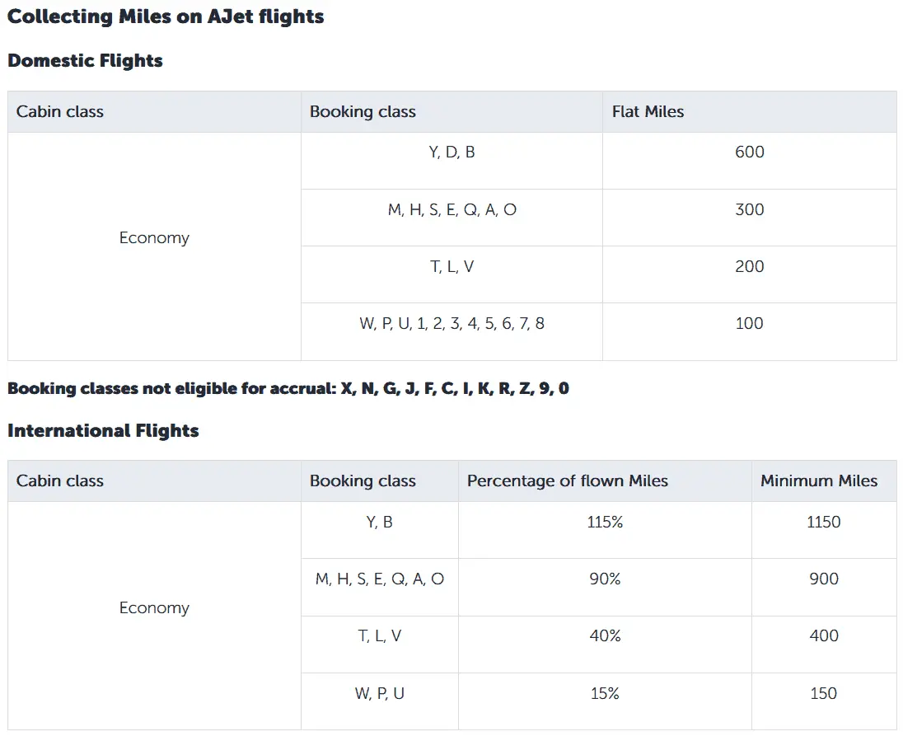Click the 200 flat miles value
The height and width of the screenshot is (736, 903).
[749, 266]
